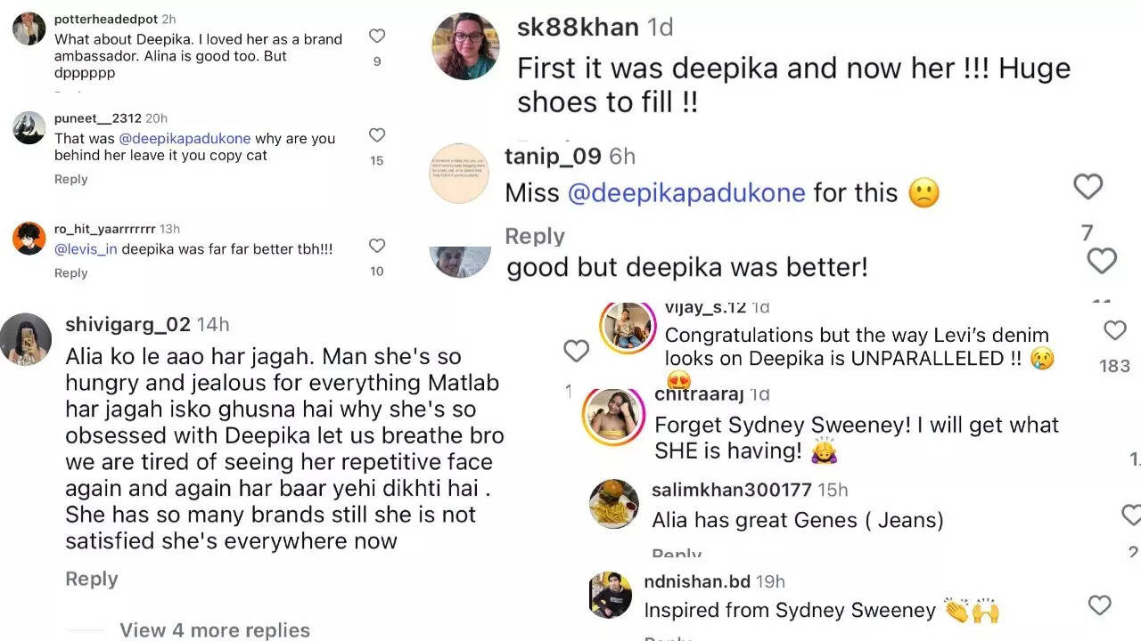Like ro_hit_yaarrrrrrr's comment about Levi's
Screen dimensions: 1141x641
[x=377, y=246]
